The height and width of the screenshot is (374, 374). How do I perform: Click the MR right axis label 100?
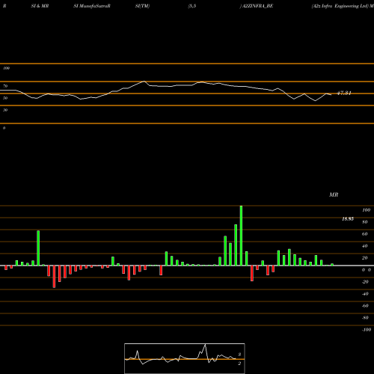click(367, 210)
